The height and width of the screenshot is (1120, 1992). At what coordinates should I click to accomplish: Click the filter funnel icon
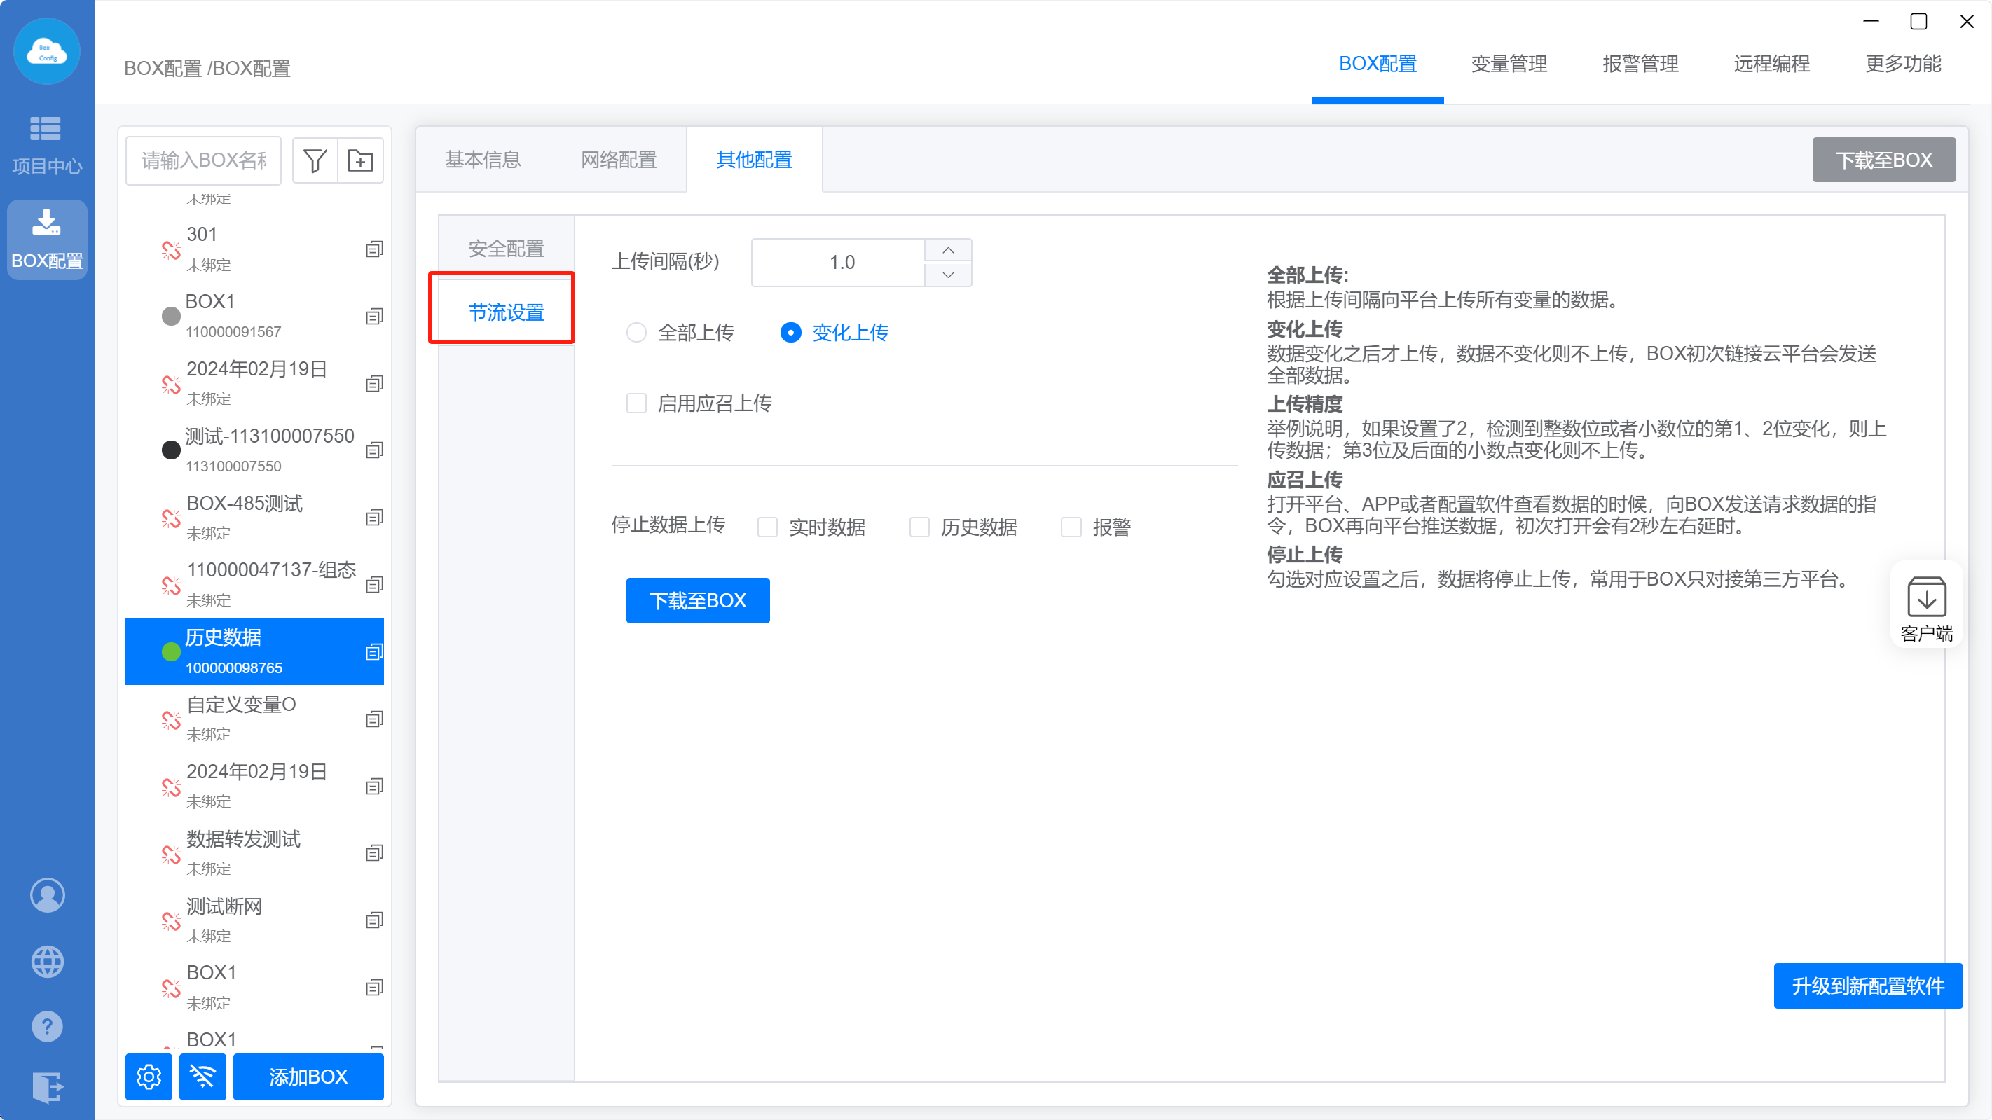pyautogui.click(x=315, y=161)
